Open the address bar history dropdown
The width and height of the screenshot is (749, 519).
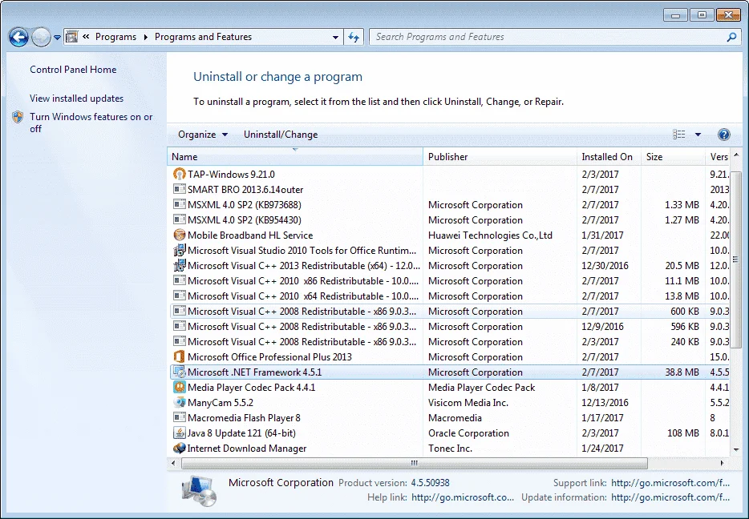[335, 37]
